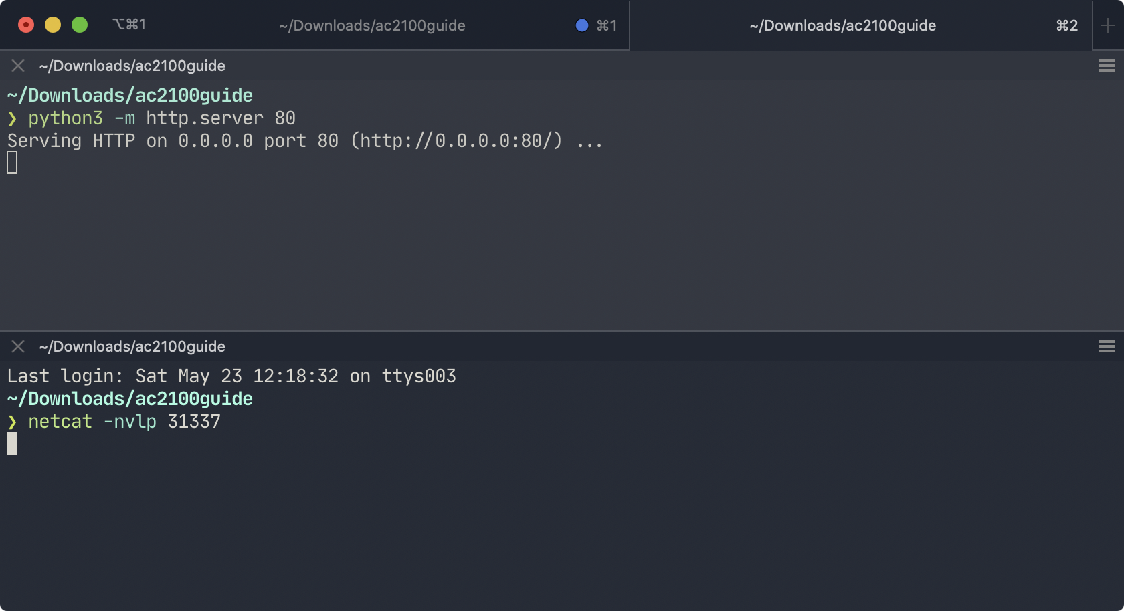Add a new tab with plus button
The height and width of the screenshot is (611, 1124).
(x=1108, y=25)
